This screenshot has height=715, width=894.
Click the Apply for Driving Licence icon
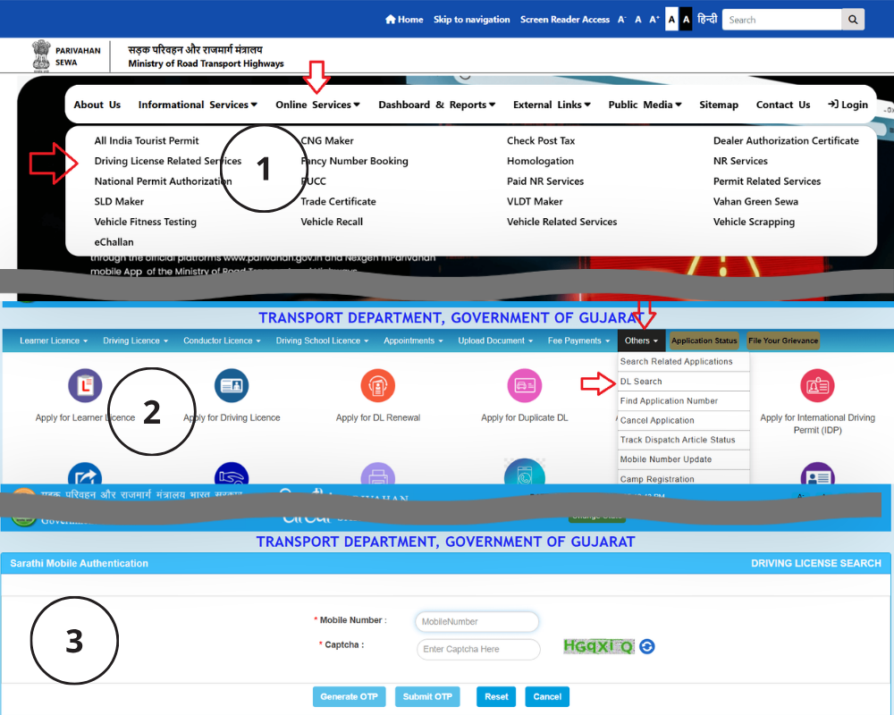[232, 385]
